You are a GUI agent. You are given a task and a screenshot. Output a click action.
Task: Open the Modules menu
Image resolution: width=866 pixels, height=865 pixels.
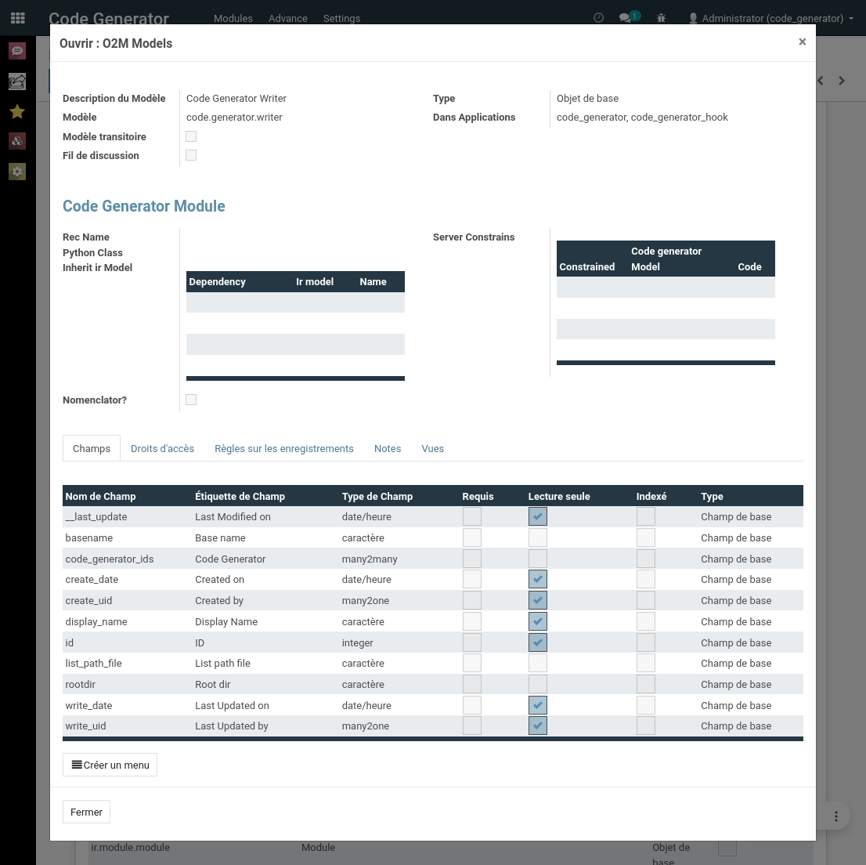click(x=233, y=18)
